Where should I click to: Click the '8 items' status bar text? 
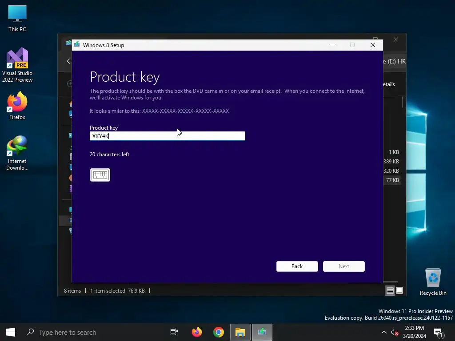(72, 290)
